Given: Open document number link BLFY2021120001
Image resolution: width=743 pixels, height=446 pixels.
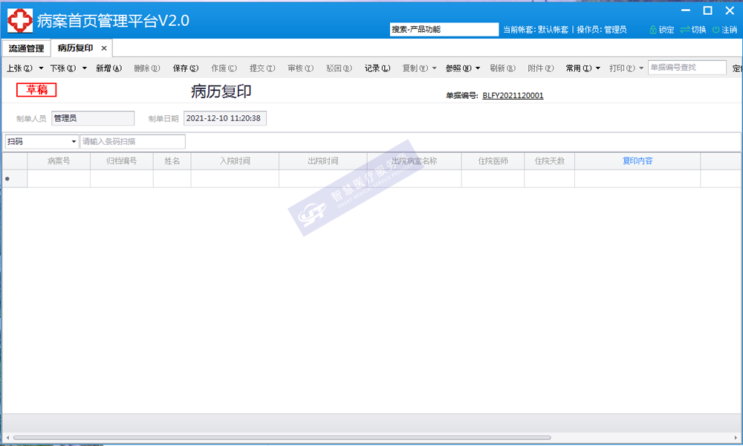Looking at the screenshot, I should (x=513, y=96).
